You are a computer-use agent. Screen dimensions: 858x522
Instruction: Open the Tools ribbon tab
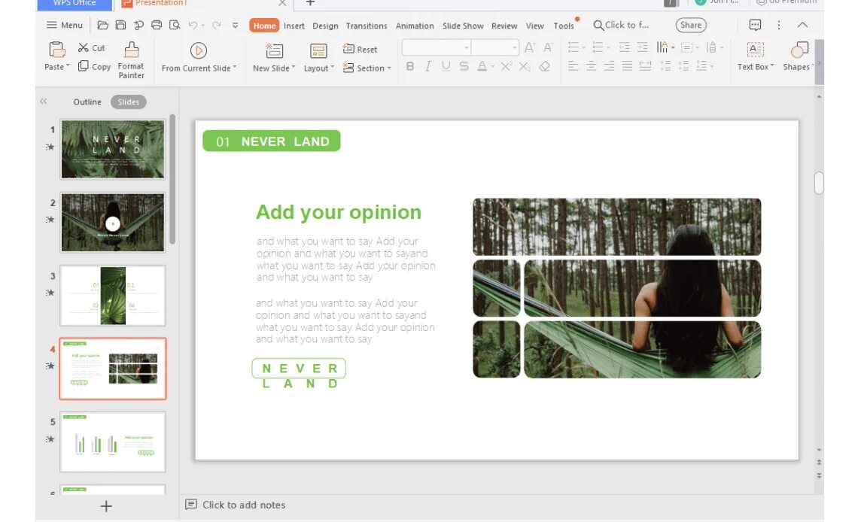click(x=564, y=26)
